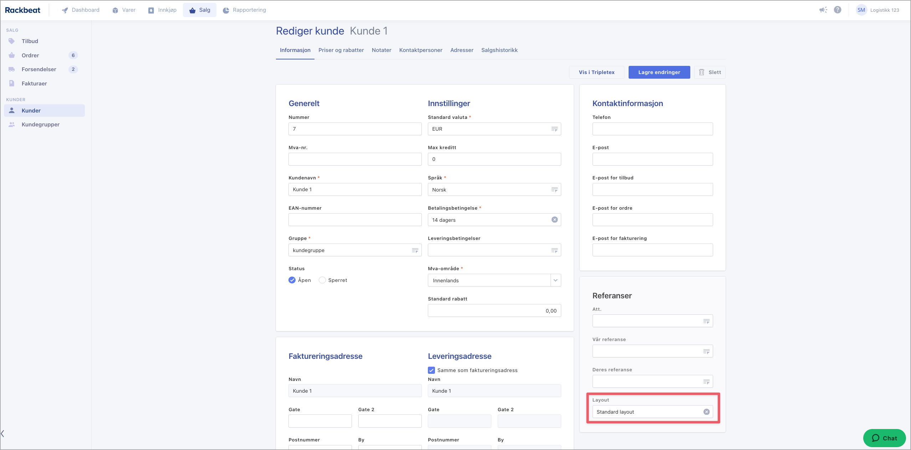
Task: Open the green Chat widget
Action: [x=884, y=438]
